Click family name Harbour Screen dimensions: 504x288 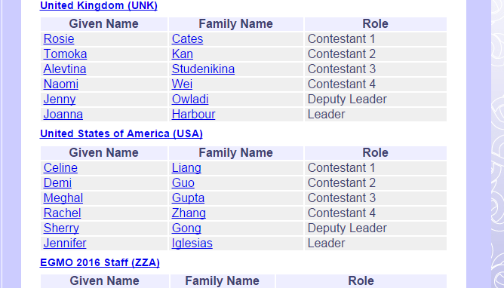(x=193, y=115)
